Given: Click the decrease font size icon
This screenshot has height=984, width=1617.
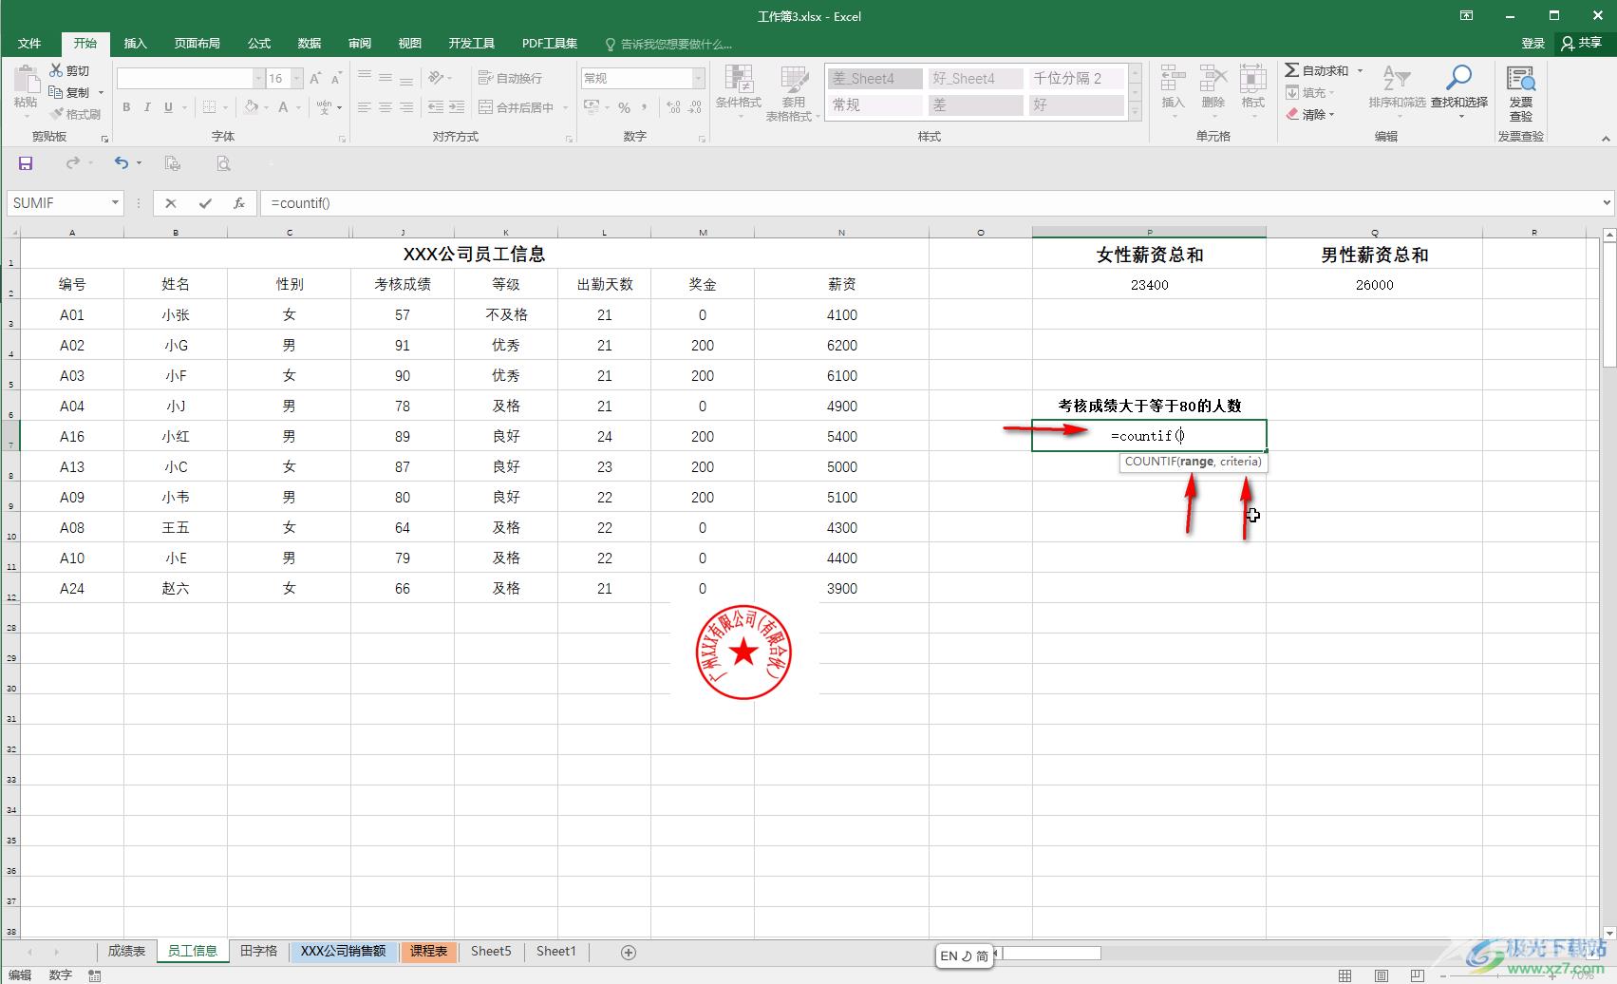Looking at the screenshot, I should pyautogui.click(x=336, y=78).
